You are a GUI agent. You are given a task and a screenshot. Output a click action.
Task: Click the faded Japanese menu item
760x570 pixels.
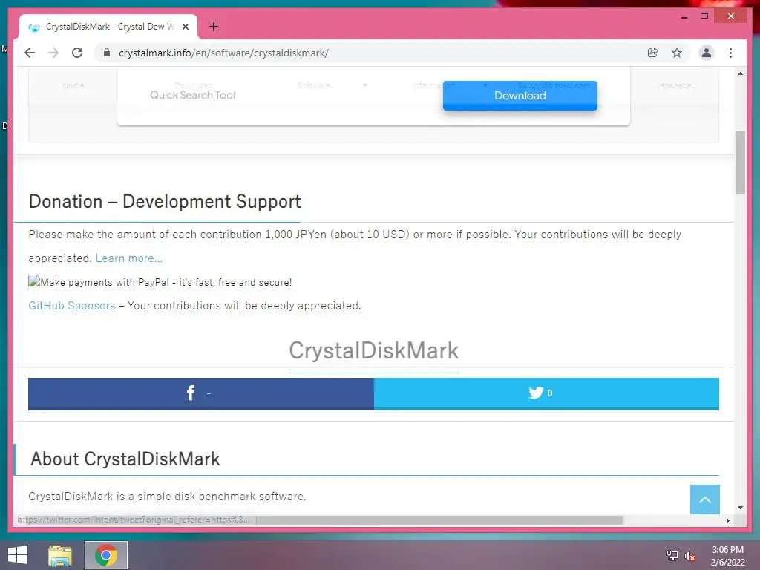tap(673, 85)
